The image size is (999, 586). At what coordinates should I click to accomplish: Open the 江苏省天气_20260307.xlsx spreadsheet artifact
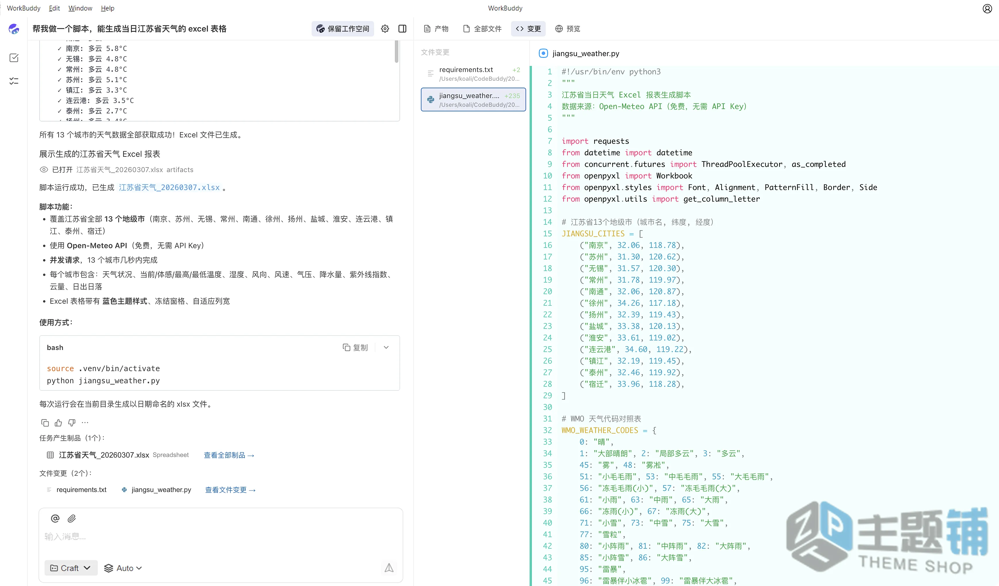coord(104,455)
